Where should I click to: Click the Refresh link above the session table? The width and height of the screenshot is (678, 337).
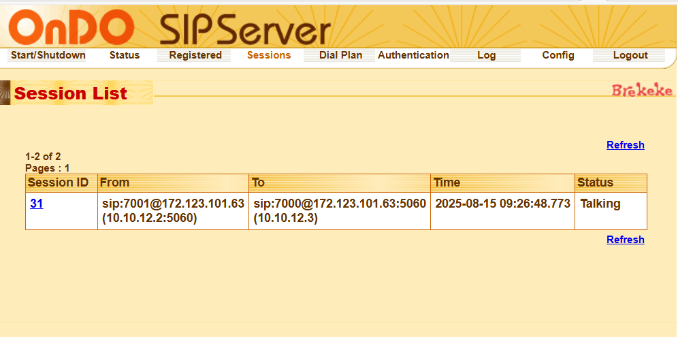pos(626,145)
